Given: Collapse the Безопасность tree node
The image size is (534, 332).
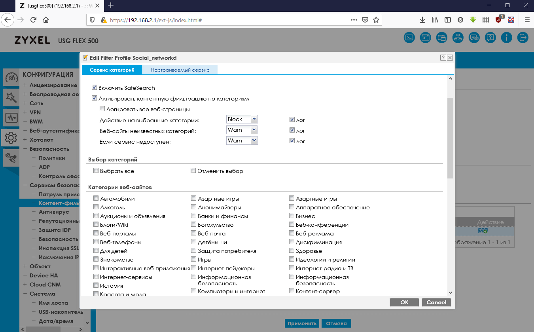Looking at the screenshot, I should coord(25,149).
